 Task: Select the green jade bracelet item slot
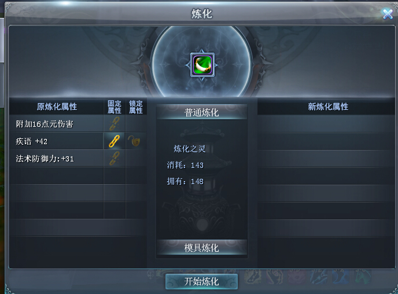tap(202, 65)
